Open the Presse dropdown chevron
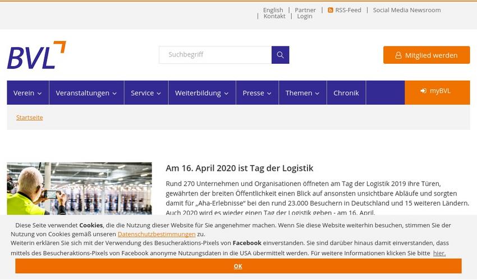This screenshot has width=477, height=280. (269, 94)
